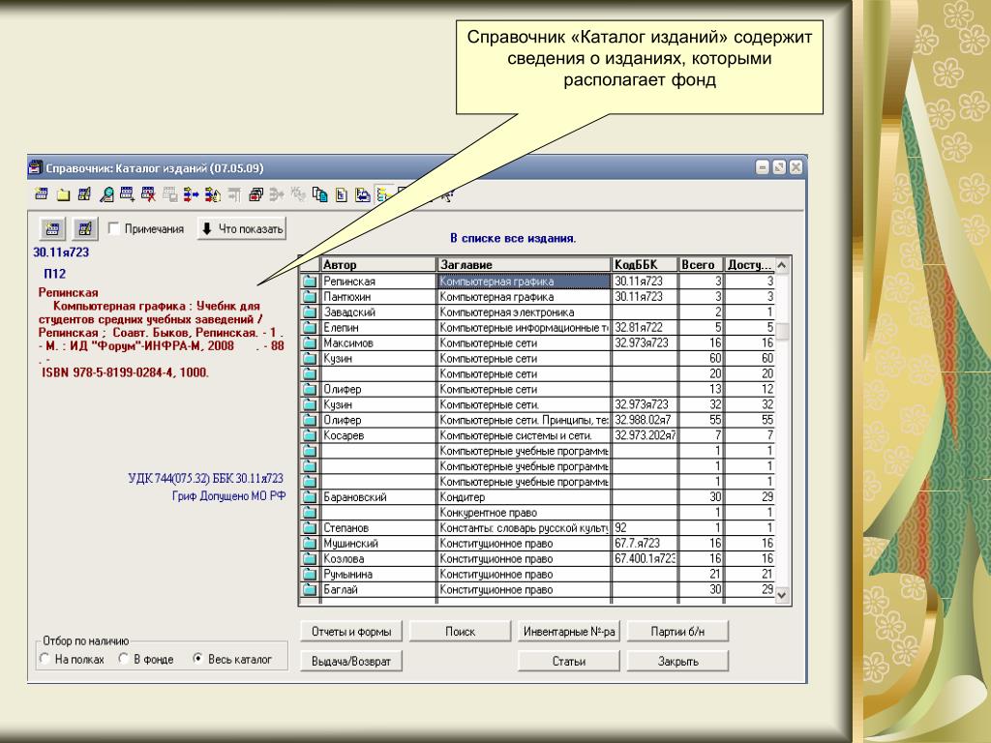Click the folder icon in Пантюхин row
This screenshot has width=991, height=743.
309,296
